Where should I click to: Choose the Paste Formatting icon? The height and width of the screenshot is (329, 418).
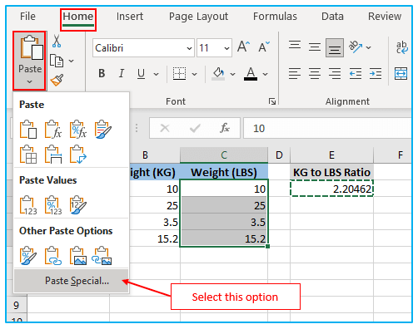click(x=28, y=256)
